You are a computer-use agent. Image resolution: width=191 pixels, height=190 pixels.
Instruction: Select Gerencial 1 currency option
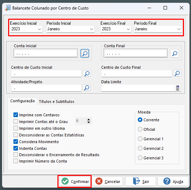point(140,139)
